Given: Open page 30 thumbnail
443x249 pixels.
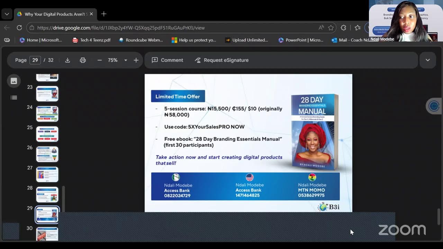Looking at the screenshot, I should tap(47, 234).
